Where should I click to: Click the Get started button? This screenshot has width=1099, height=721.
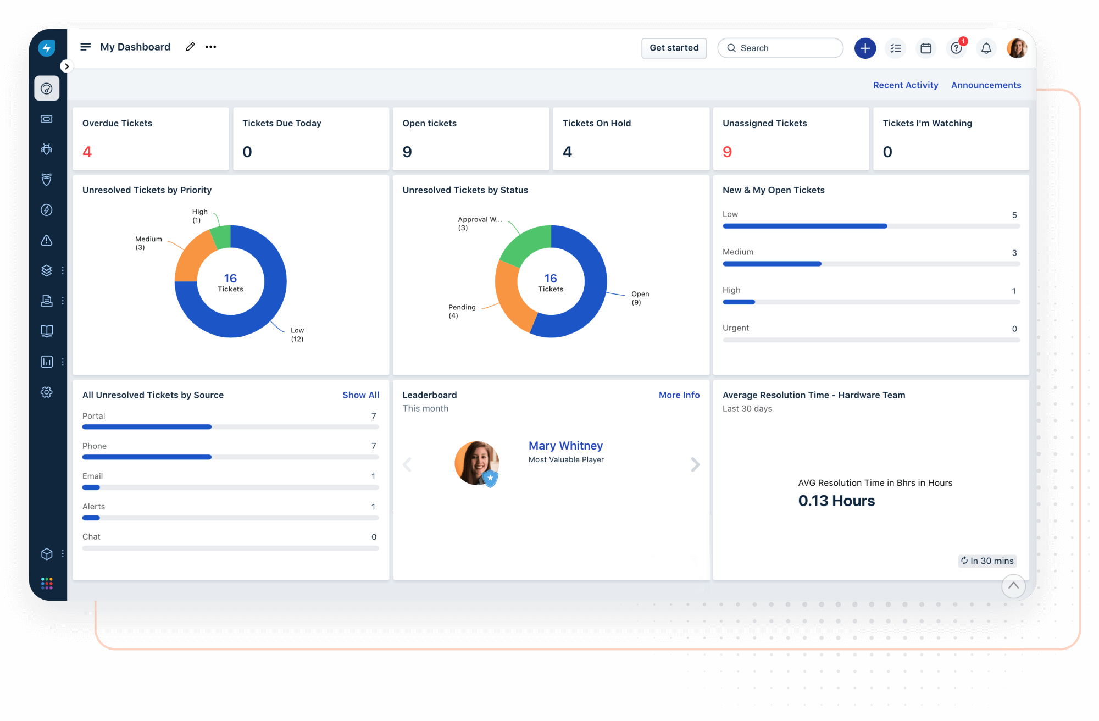click(674, 48)
